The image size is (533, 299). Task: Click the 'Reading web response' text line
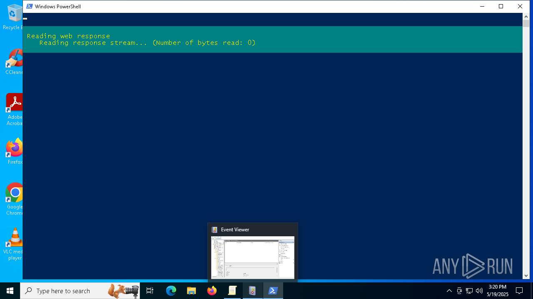69,36
